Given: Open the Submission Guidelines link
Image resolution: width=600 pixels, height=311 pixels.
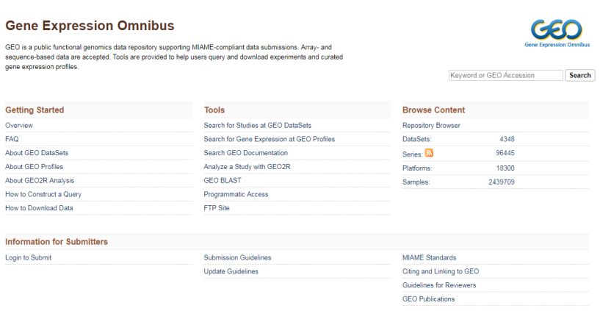Looking at the screenshot, I should 237,258.
